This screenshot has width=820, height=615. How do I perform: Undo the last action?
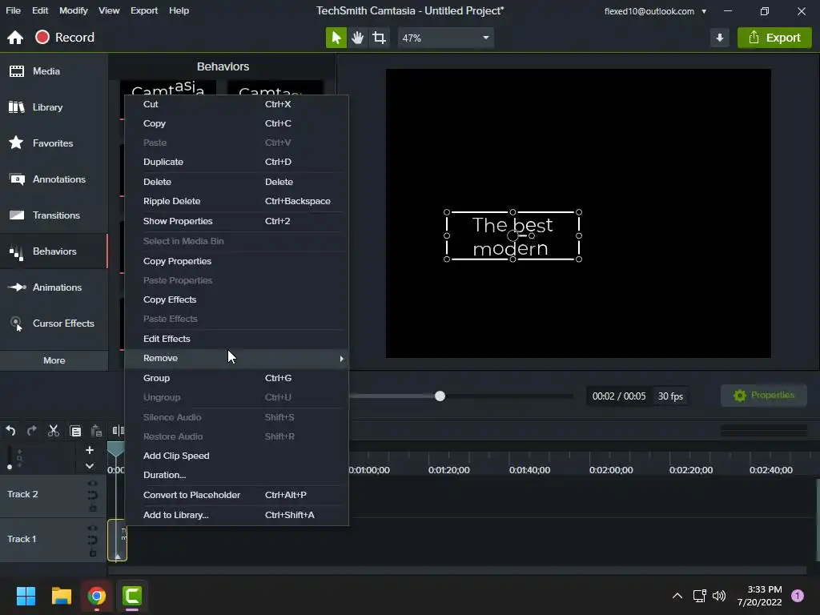pyautogui.click(x=10, y=431)
